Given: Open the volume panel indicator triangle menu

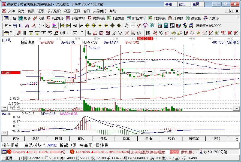Looking at the screenshot, I should coord(4,108).
